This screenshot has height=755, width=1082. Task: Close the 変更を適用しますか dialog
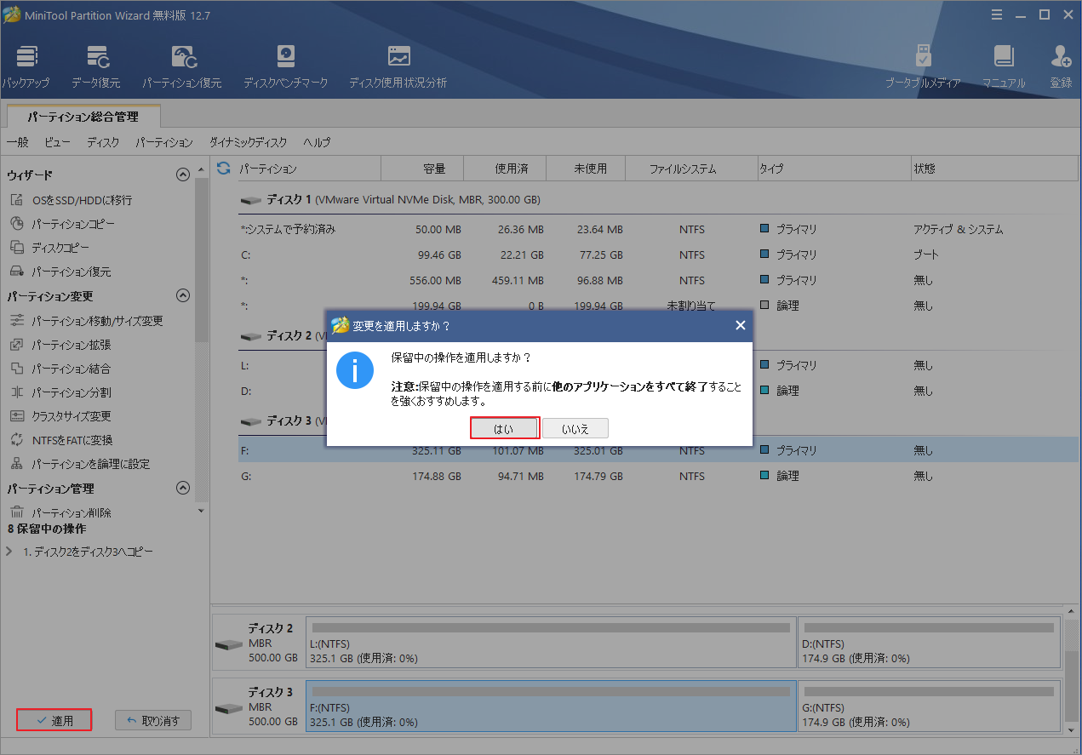click(740, 325)
